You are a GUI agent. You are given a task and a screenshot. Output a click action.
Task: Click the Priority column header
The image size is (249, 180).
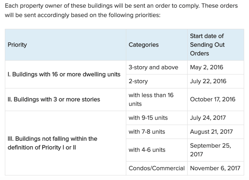click(x=65, y=45)
